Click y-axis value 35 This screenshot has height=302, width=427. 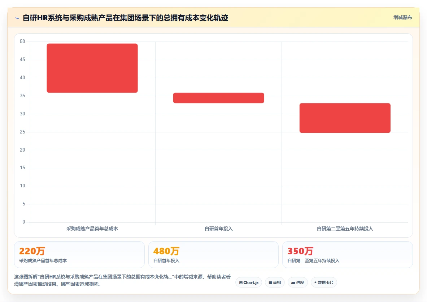coord(22,96)
